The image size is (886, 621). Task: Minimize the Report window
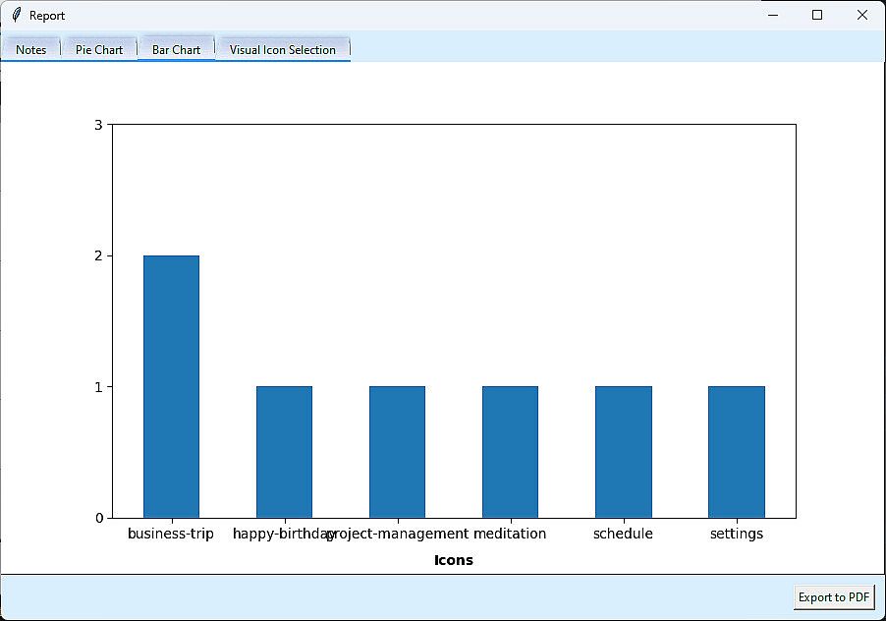click(773, 15)
